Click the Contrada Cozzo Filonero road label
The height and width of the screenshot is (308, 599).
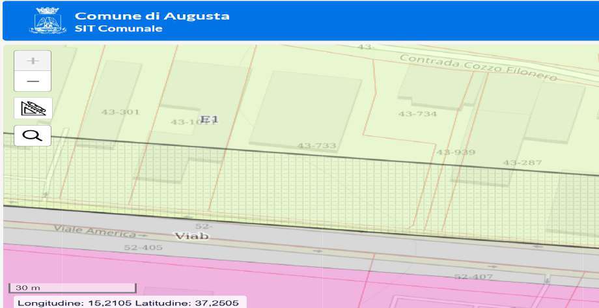pos(478,68)
